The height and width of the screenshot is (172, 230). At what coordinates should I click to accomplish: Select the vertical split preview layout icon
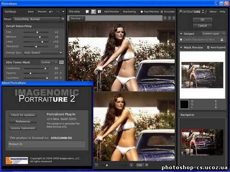coord(99,12)
